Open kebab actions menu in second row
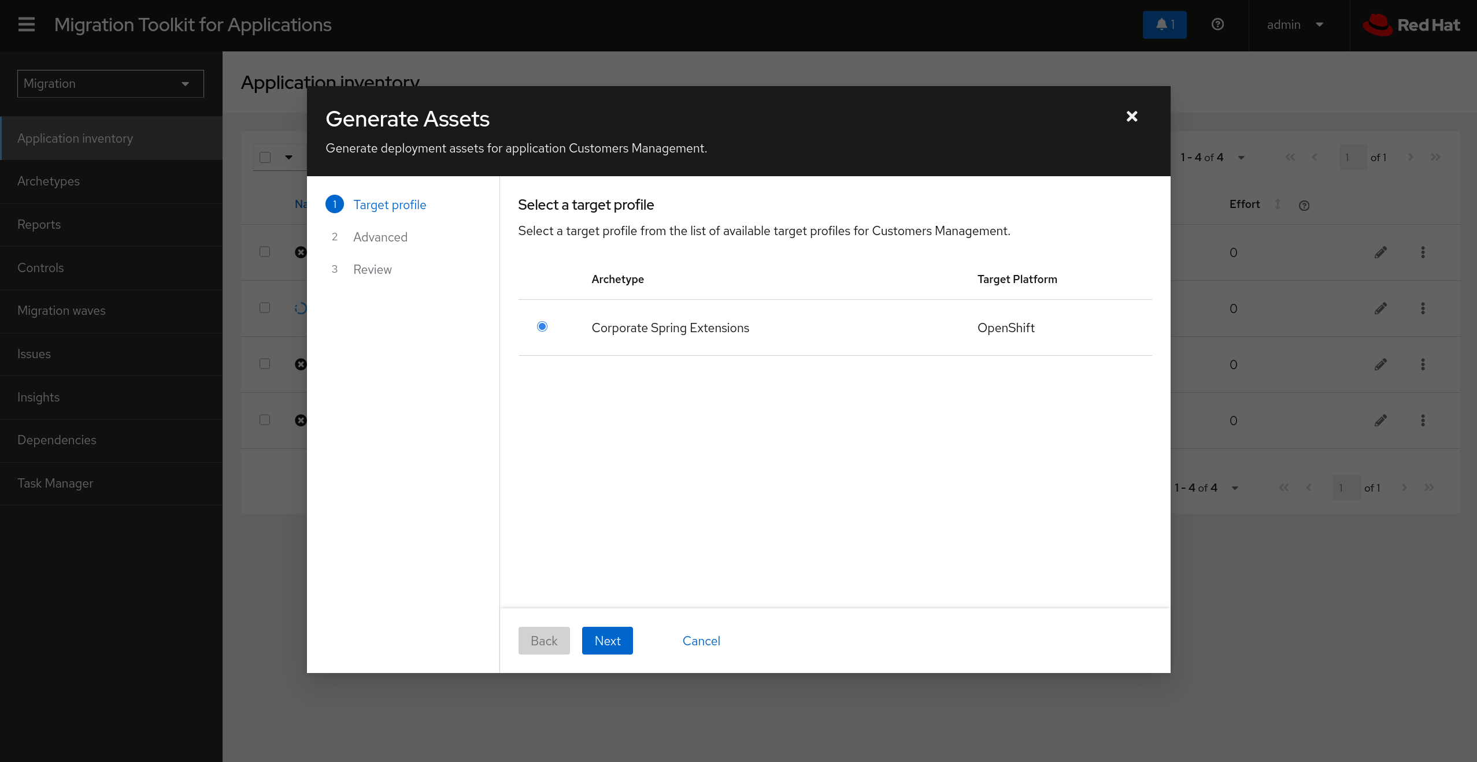1477x762 pixels. 1423,308
